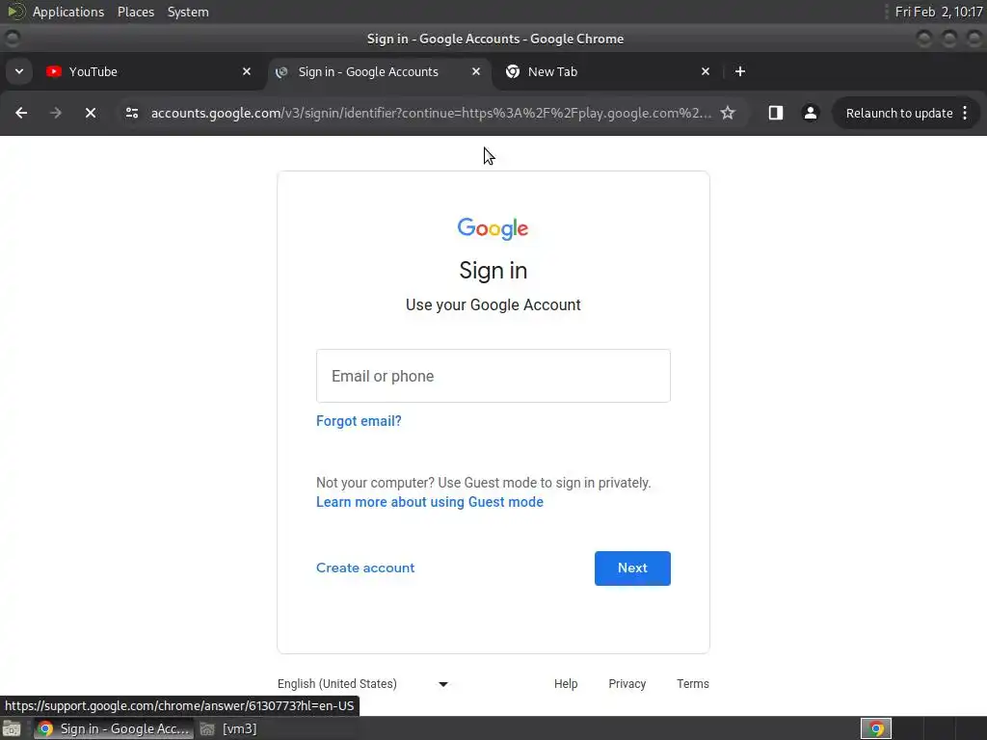Image resolution: width=987 pixels, height=740 pixels.
Task: Click the Sign in heading
Action: click(493, 271)
